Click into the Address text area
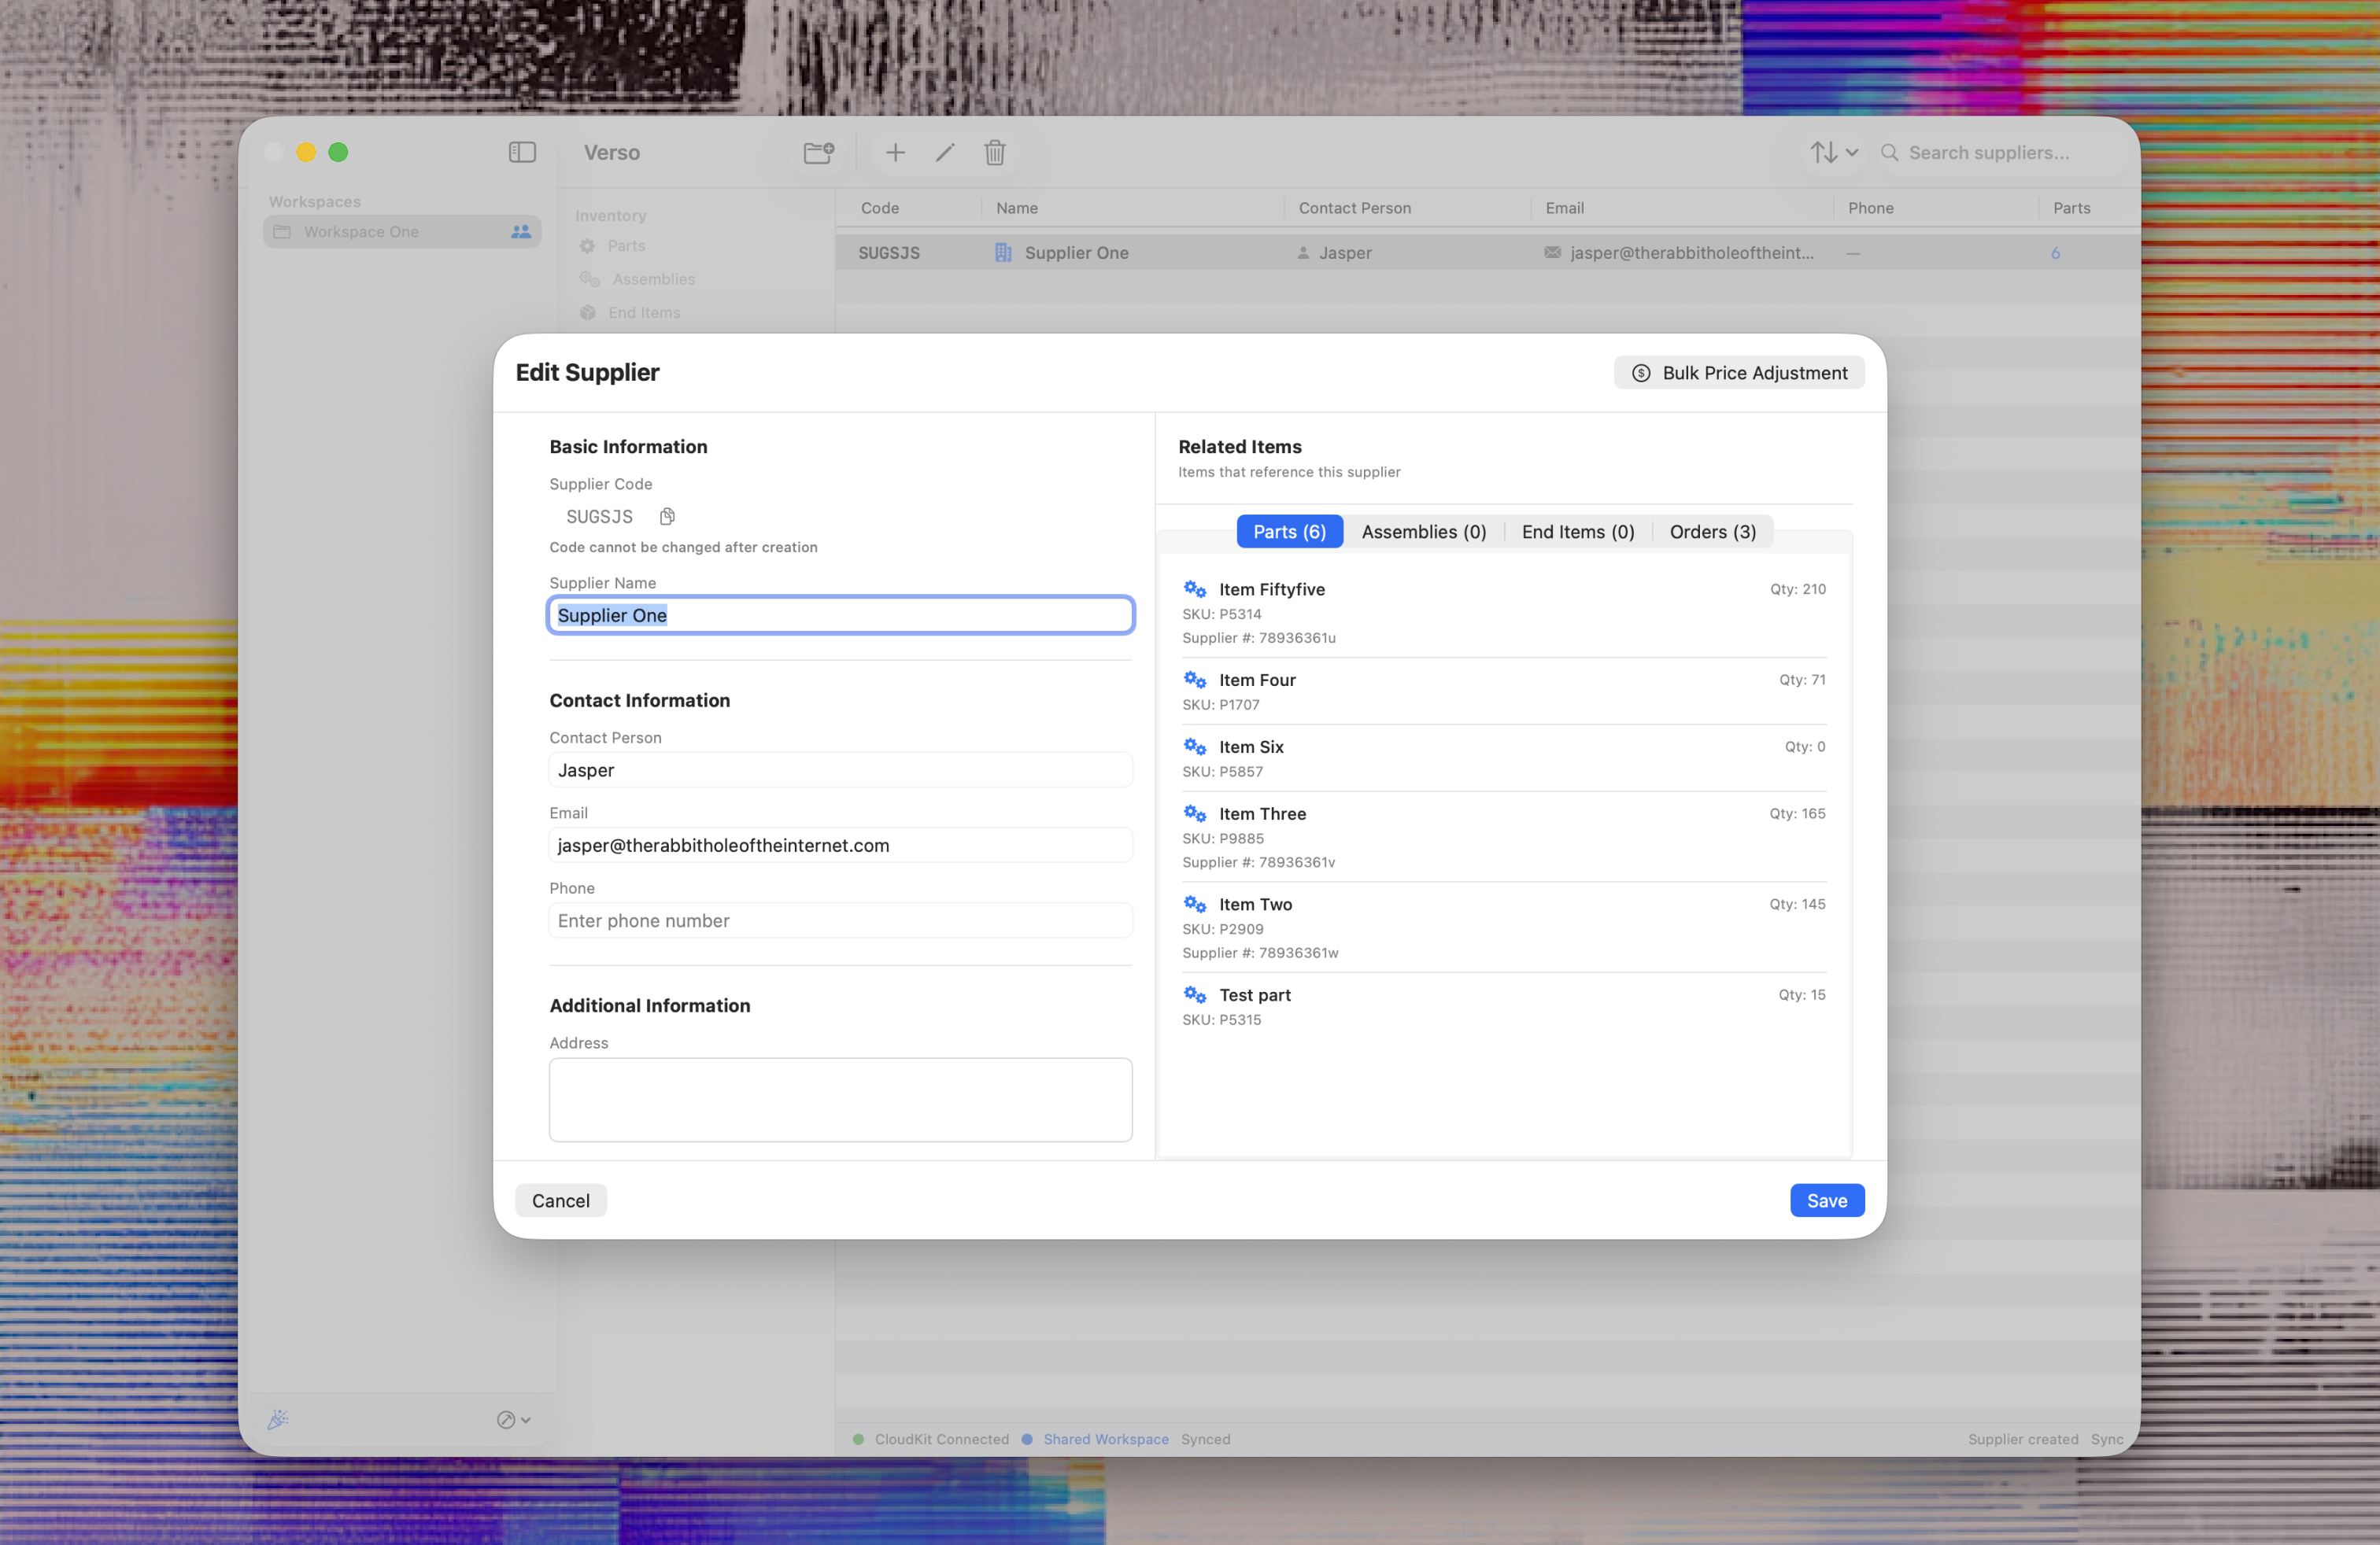Screen dimensions: 2380x1545 point(840,1099)
